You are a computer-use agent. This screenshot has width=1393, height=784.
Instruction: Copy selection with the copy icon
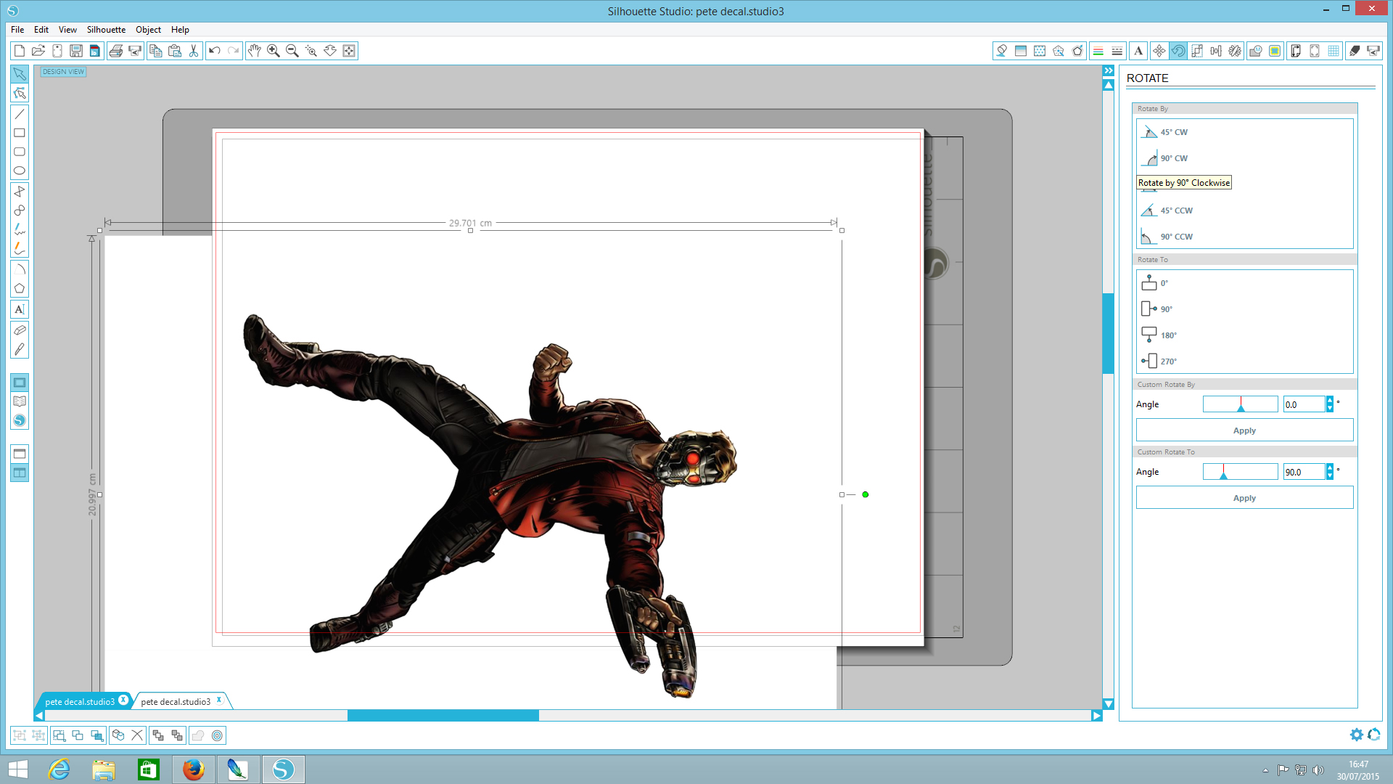(156, 51)
